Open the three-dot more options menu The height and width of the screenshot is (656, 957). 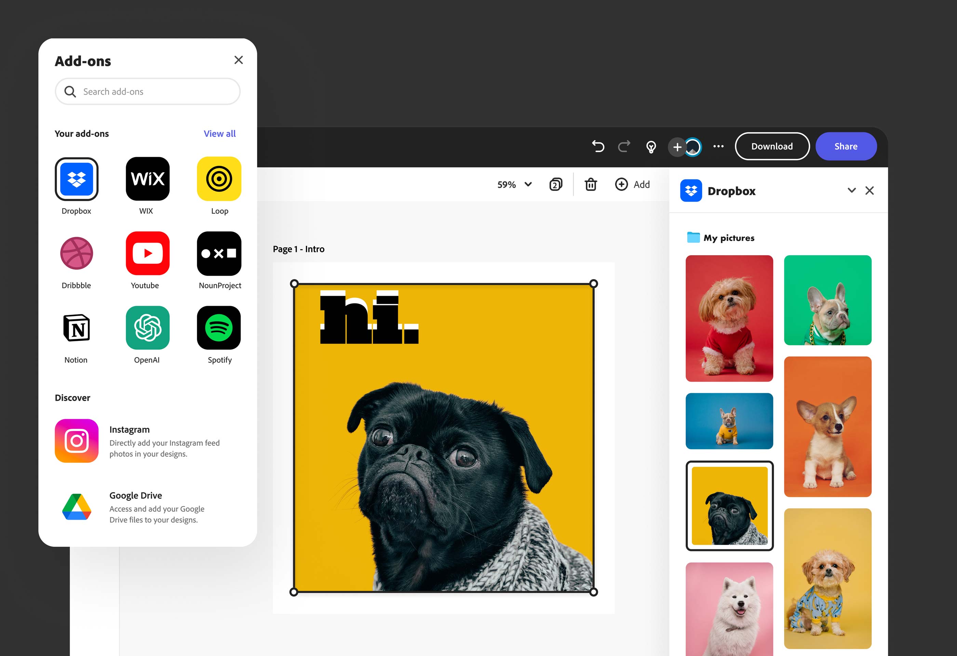coord(718,146)
